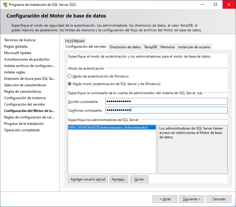Switch to Directorios de datos tab
236x207 pixels.
click(x=125, y=47)
